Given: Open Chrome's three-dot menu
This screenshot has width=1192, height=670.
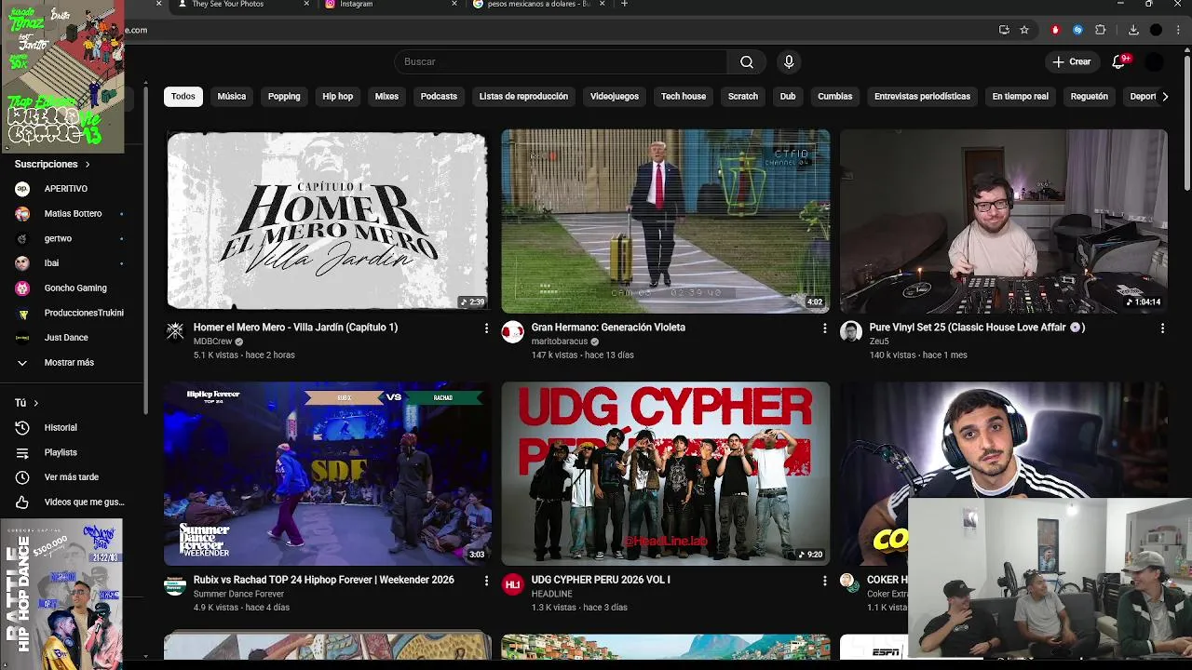Looking at the screenshot, I should tap(1178, 30).
